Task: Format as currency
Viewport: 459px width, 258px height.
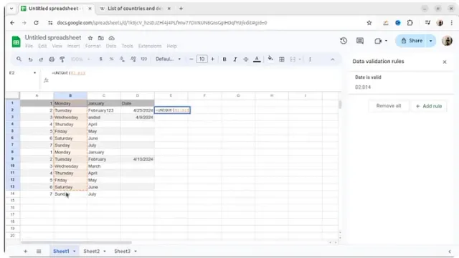Action: [100, 59]
